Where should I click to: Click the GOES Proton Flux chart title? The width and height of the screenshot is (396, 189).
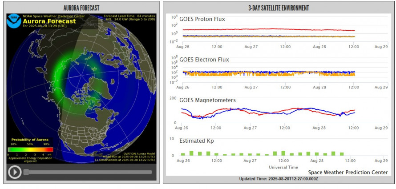pyautogui.click(x=202, y=19)
